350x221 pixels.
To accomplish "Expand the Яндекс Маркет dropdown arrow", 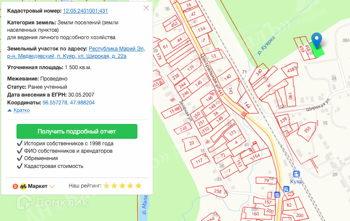I will [x=52, y=186].
